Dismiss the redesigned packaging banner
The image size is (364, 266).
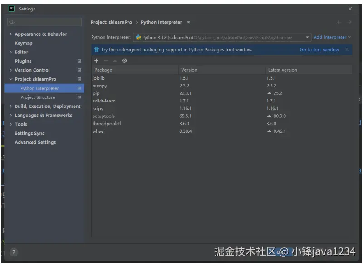tap(347, 49)
